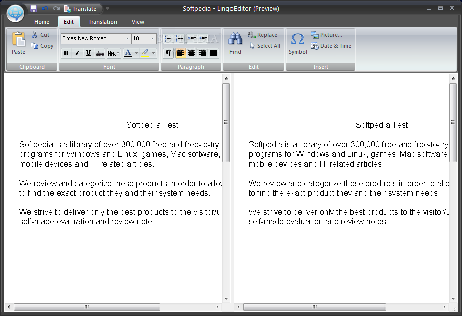Expand the highlight color dropdown arrow
The height and width of the screenshot is (316, 462).
154,53
